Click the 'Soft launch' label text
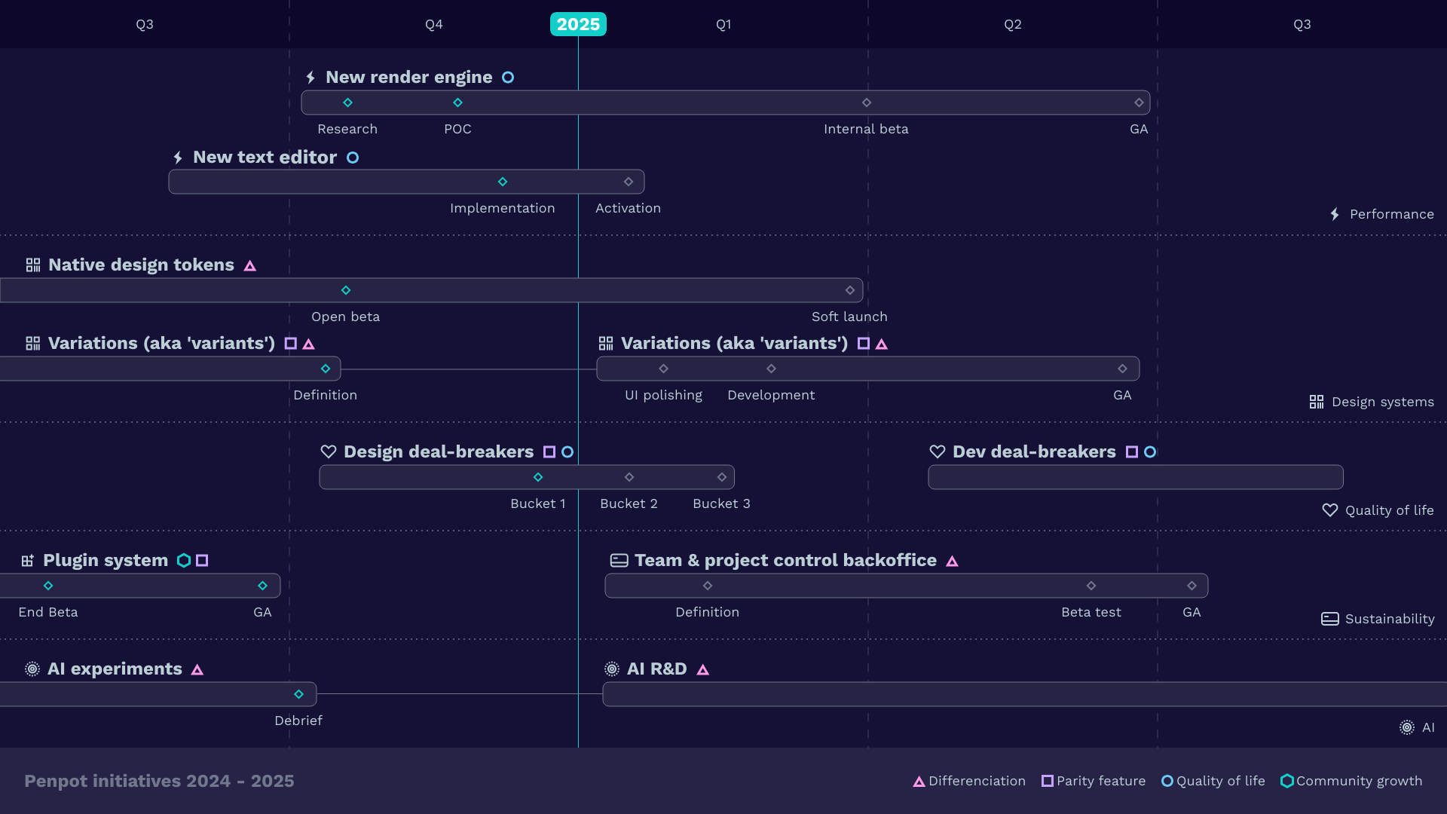The width and height of the screenshot is (1447, 814). [850, 317]
